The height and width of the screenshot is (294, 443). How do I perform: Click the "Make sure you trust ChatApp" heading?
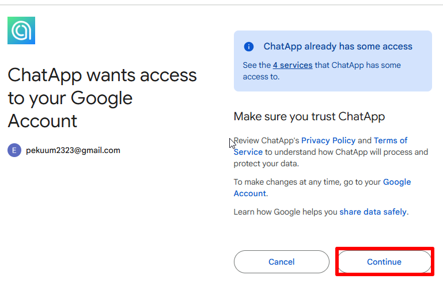click(x=309, y=117)
